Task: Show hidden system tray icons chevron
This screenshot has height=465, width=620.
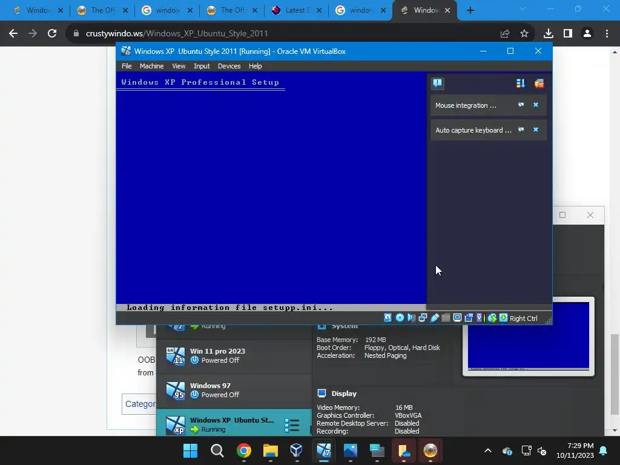Action: (x=488, y=450)
